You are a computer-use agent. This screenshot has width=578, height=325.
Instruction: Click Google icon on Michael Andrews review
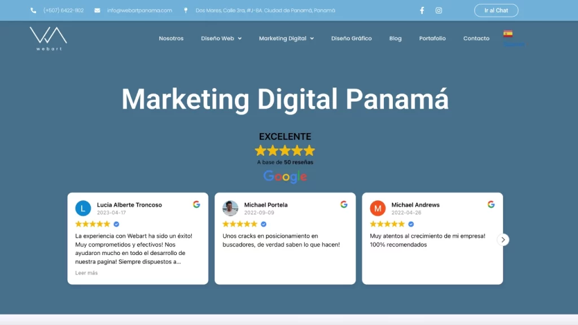pos(491,204)
